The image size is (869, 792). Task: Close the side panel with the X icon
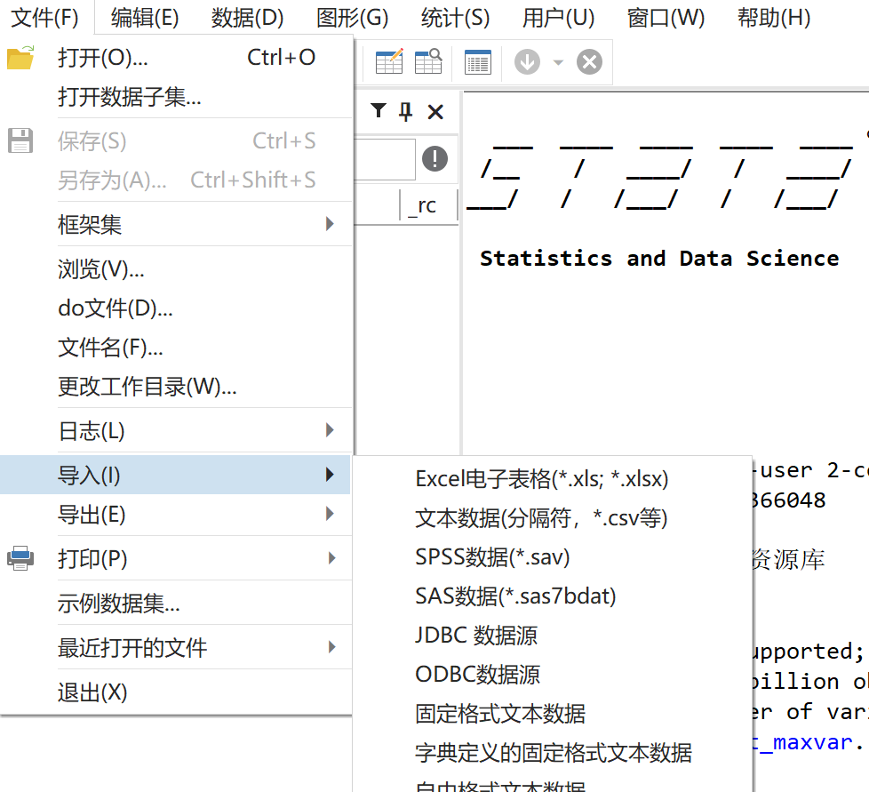[x=435, y=112]
